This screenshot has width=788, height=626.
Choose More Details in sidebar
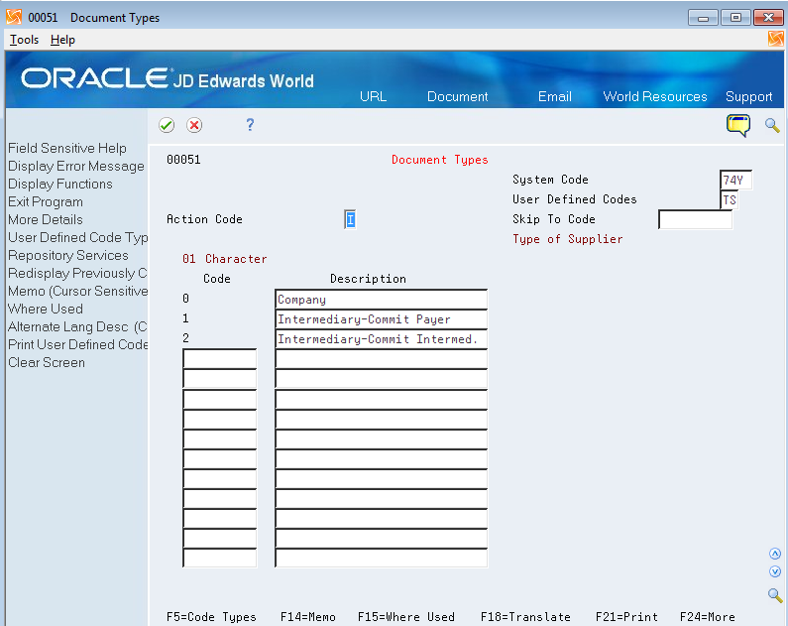(46, 219)
